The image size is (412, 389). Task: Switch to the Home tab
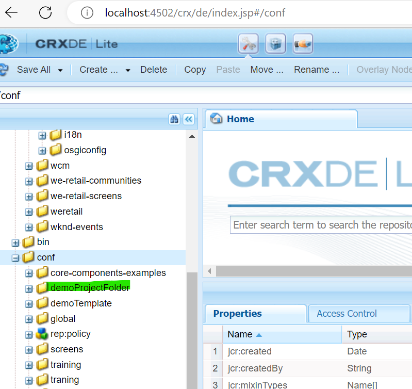coord(281,119)
